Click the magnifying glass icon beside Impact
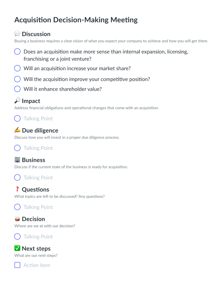This screenshot has width=224, height=286. tap(17, 101)
